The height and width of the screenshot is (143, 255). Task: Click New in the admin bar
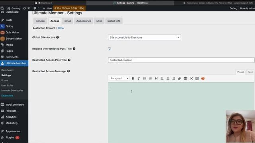(x=47, y=8)
